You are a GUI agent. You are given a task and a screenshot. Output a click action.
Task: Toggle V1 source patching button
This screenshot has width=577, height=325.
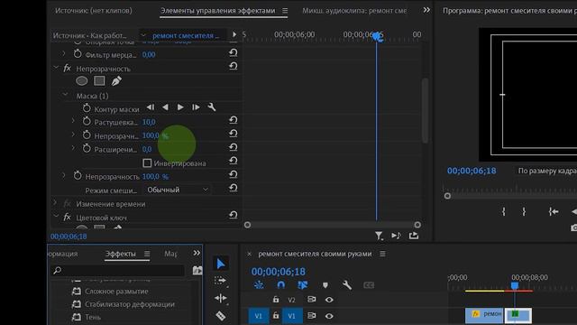point(259,316)
